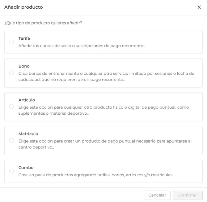Click the Combo option title
This screenshot has height=202, width=207.
(26, 168)
